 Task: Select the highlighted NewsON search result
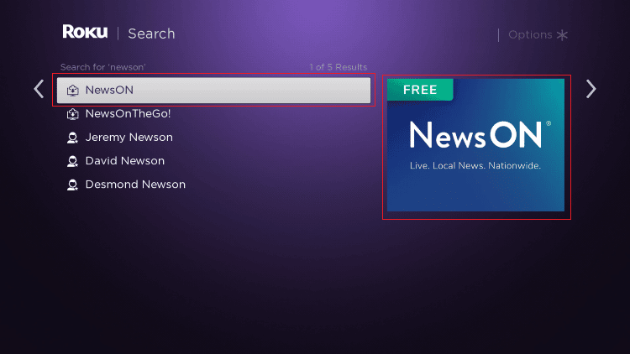click(213, 91)
